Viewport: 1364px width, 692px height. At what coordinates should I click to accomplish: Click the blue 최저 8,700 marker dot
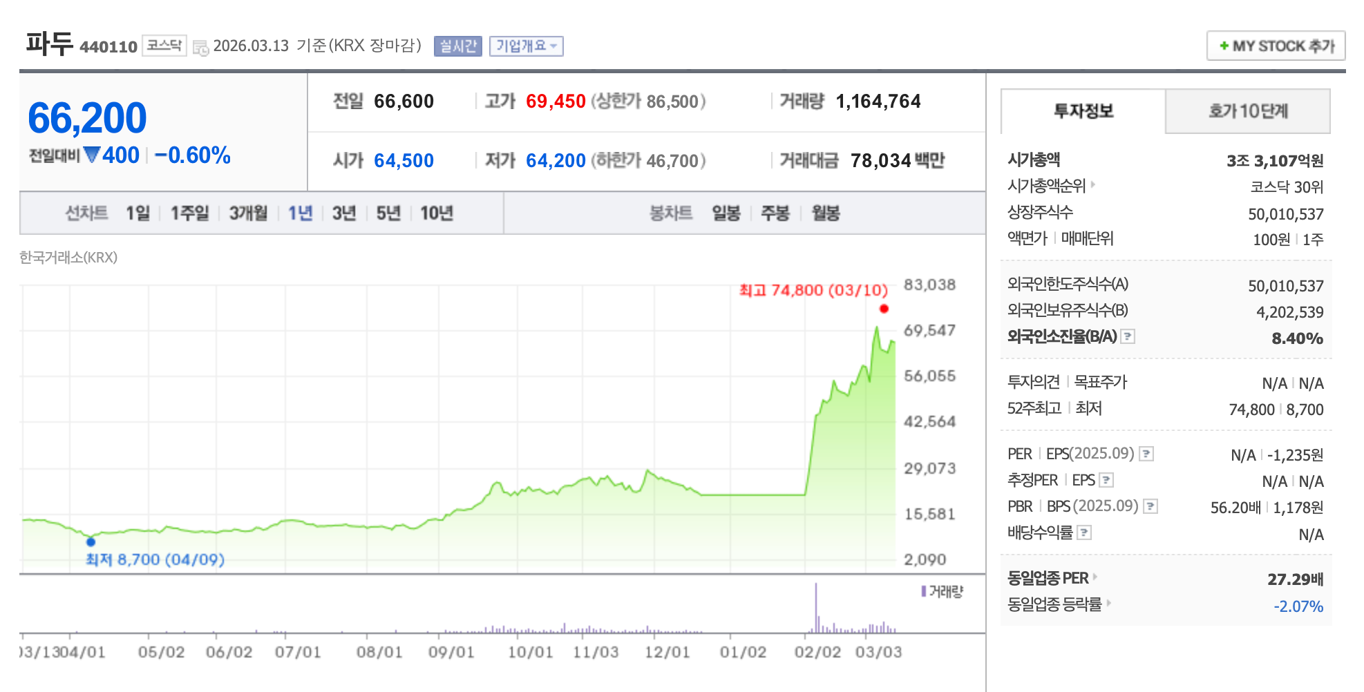91,541
